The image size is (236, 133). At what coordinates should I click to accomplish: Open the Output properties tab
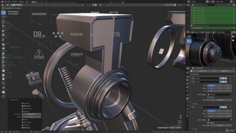tap(187, 80)
